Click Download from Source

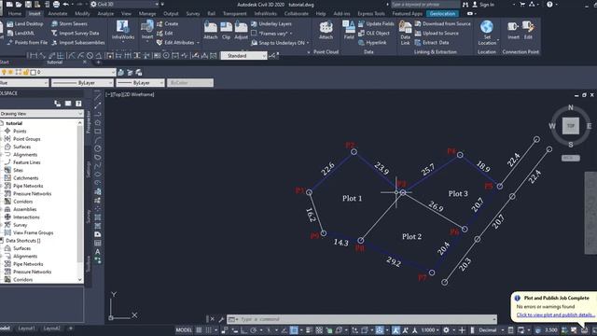442,23
